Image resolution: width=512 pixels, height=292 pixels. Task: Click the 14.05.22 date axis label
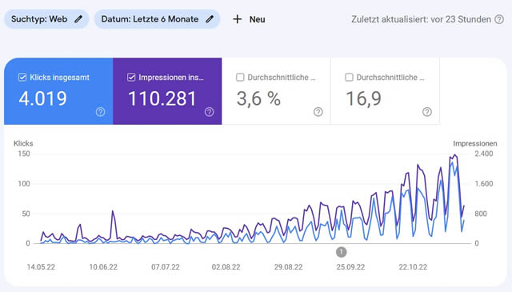[41, 267]
